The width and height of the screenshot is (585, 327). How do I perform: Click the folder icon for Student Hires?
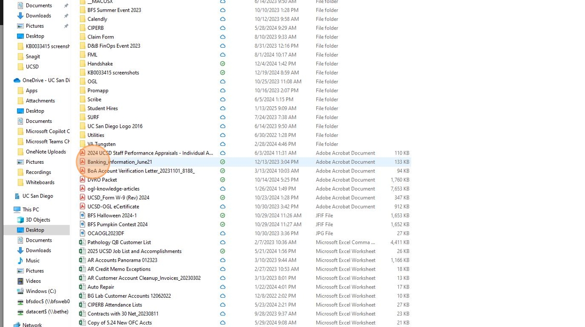point(82,108)
